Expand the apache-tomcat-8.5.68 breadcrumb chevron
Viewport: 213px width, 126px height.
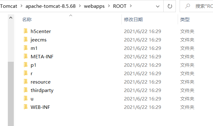click(78, 6)
